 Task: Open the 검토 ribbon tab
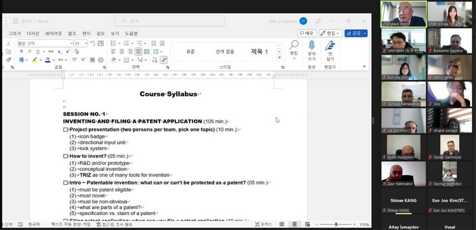[101, 33]
